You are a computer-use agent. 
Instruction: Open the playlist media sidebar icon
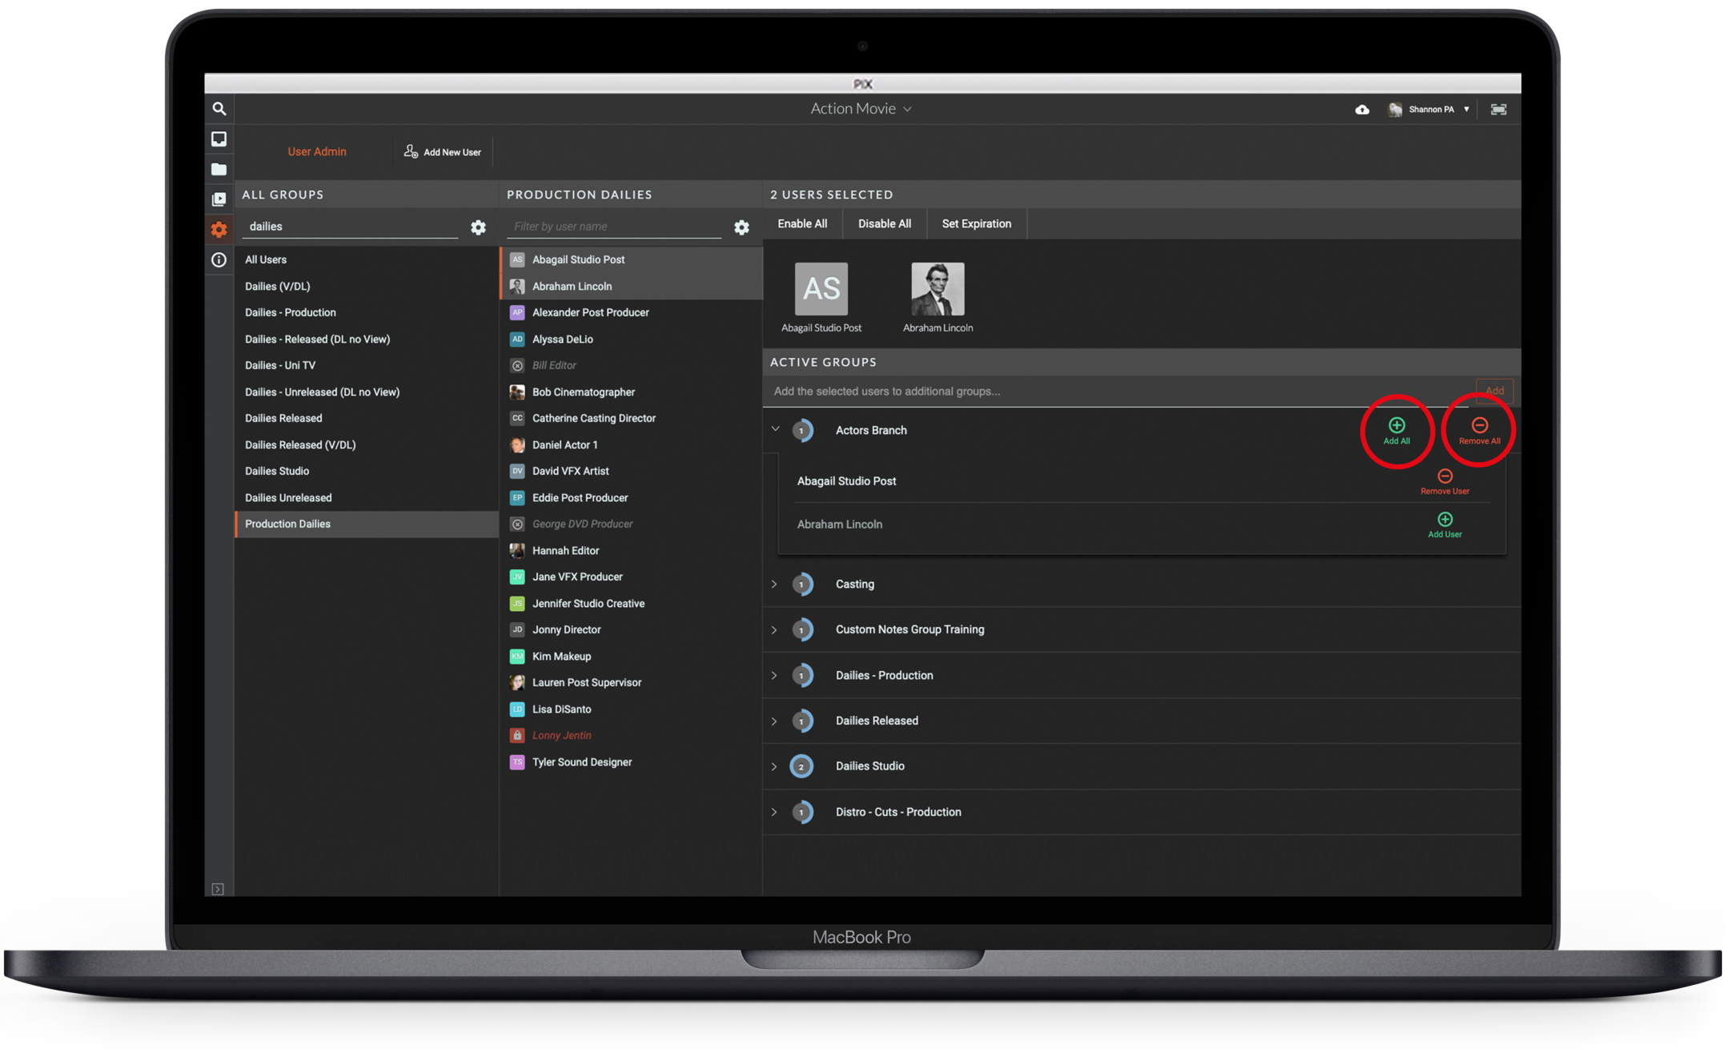[x=219, y=199]
